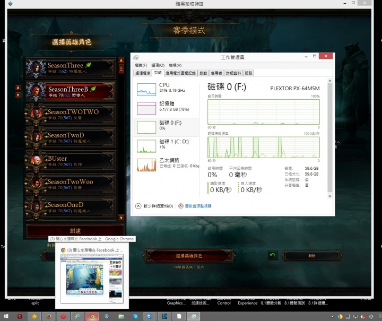Switch to the 應用程式歷程記錄 tab

click(181, 73)
